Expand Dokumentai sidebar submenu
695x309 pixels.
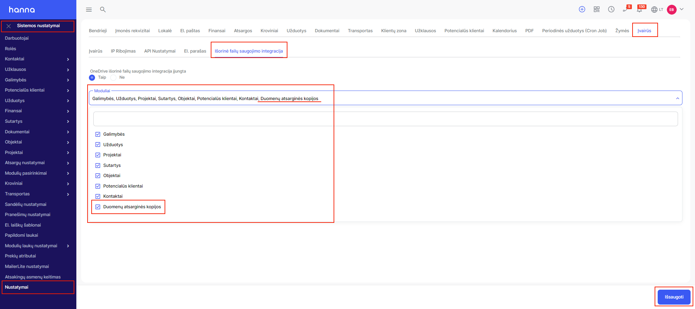point(68,132)
